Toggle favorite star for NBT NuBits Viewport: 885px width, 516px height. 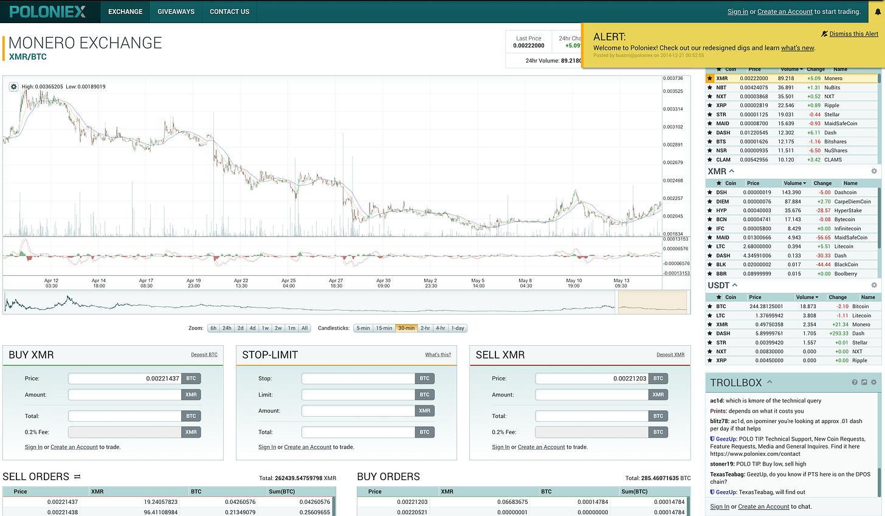(x=709, y=88)
